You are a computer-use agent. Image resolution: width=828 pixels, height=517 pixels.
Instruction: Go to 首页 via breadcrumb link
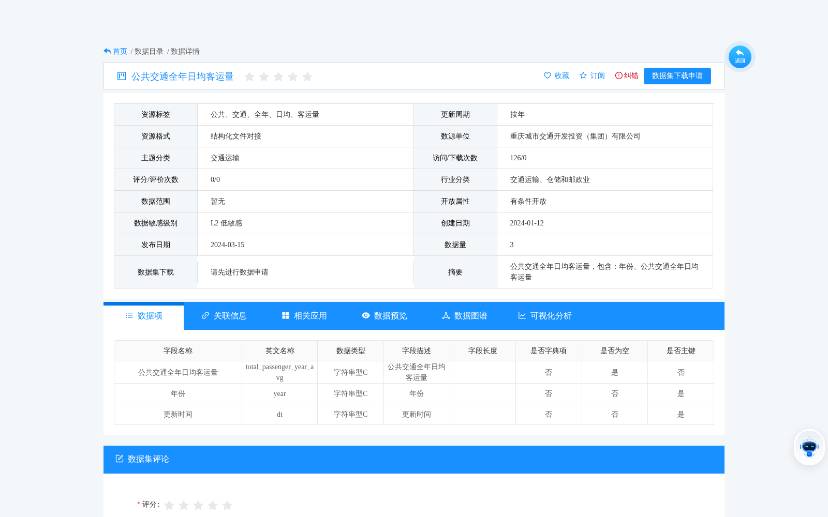120,51
